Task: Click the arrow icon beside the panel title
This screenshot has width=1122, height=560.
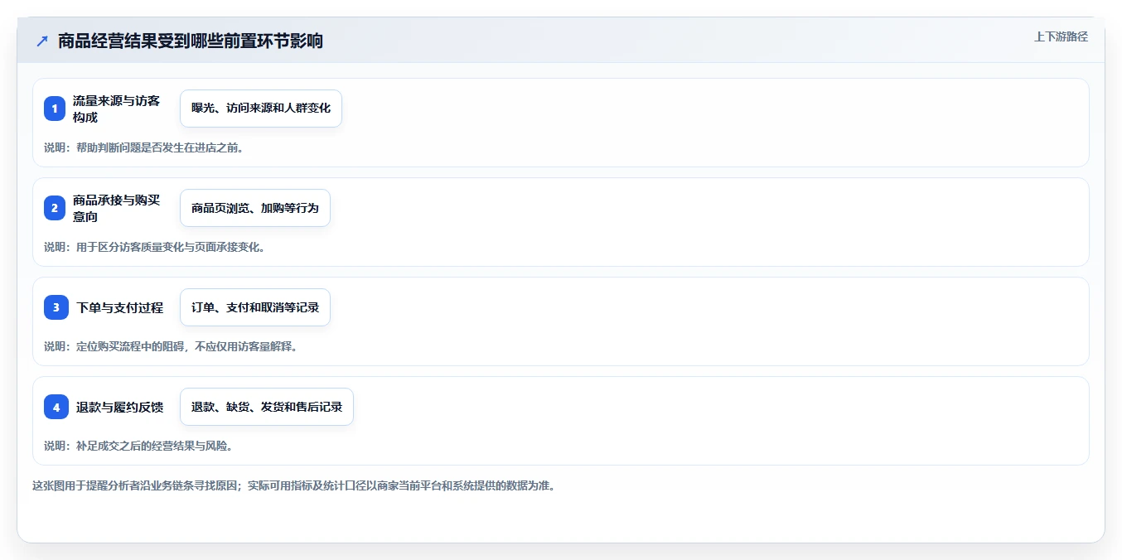Action: [x=42, y=41]
